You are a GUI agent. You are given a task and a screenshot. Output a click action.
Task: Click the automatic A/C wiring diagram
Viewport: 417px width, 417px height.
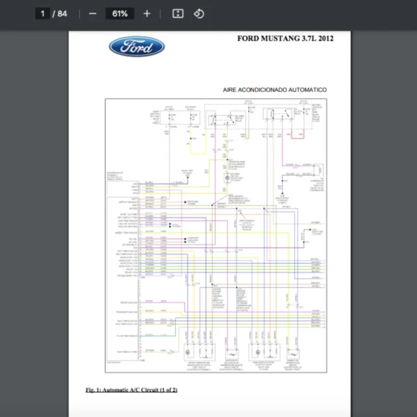pos(216,236)
